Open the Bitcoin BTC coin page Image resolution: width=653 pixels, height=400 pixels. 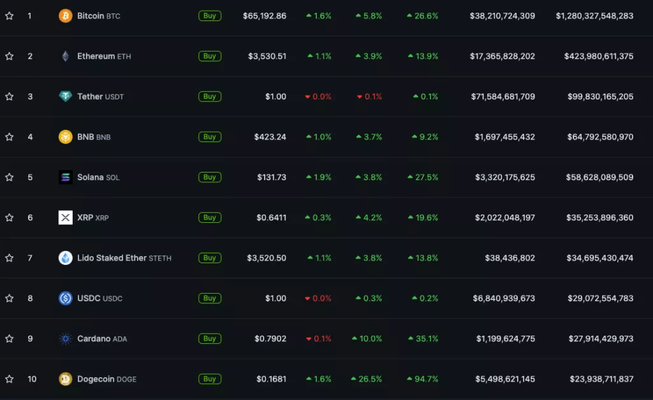(99, 16)
